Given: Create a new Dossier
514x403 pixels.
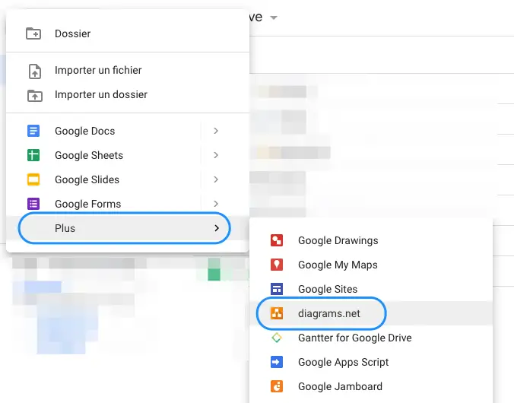Looking at the screenshot, I should pyautogui.click(x=128, y=33).
